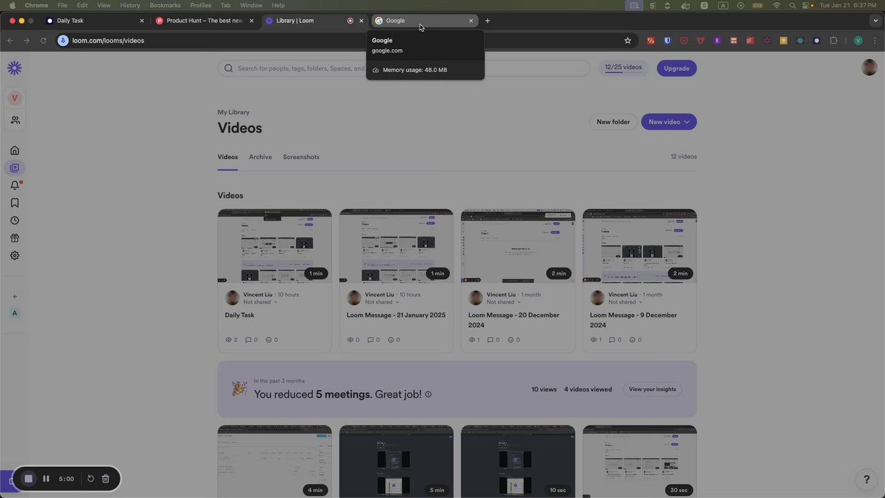
Task: Open the Settings gear in Loom sidebar
Action: click(x=15, y=255)
